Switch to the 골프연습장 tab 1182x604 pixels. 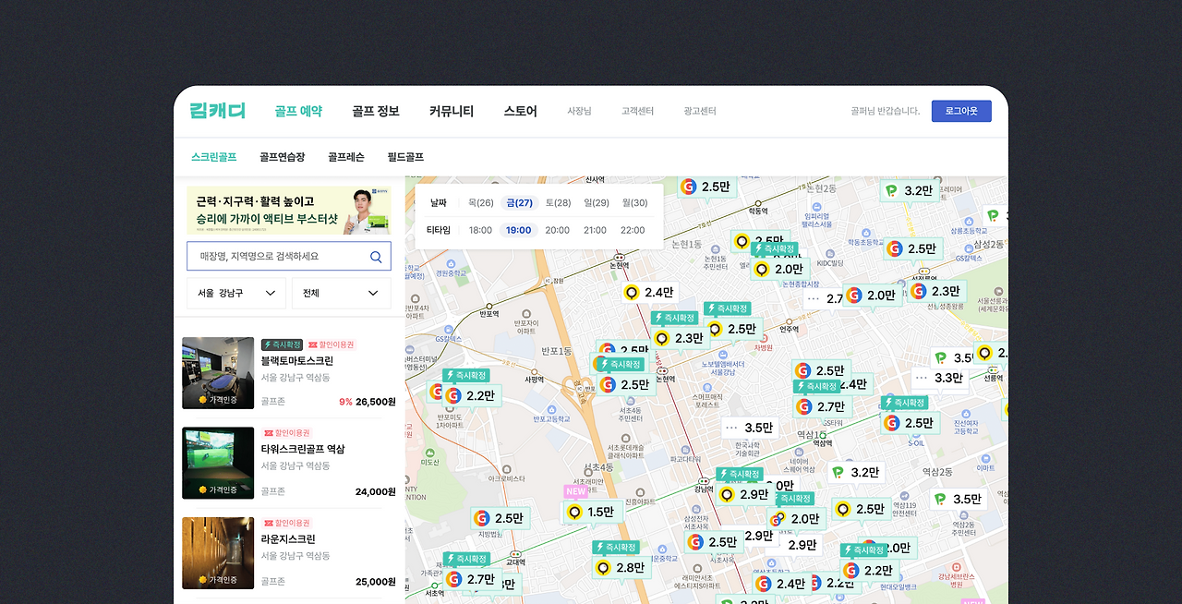(283, 157)
